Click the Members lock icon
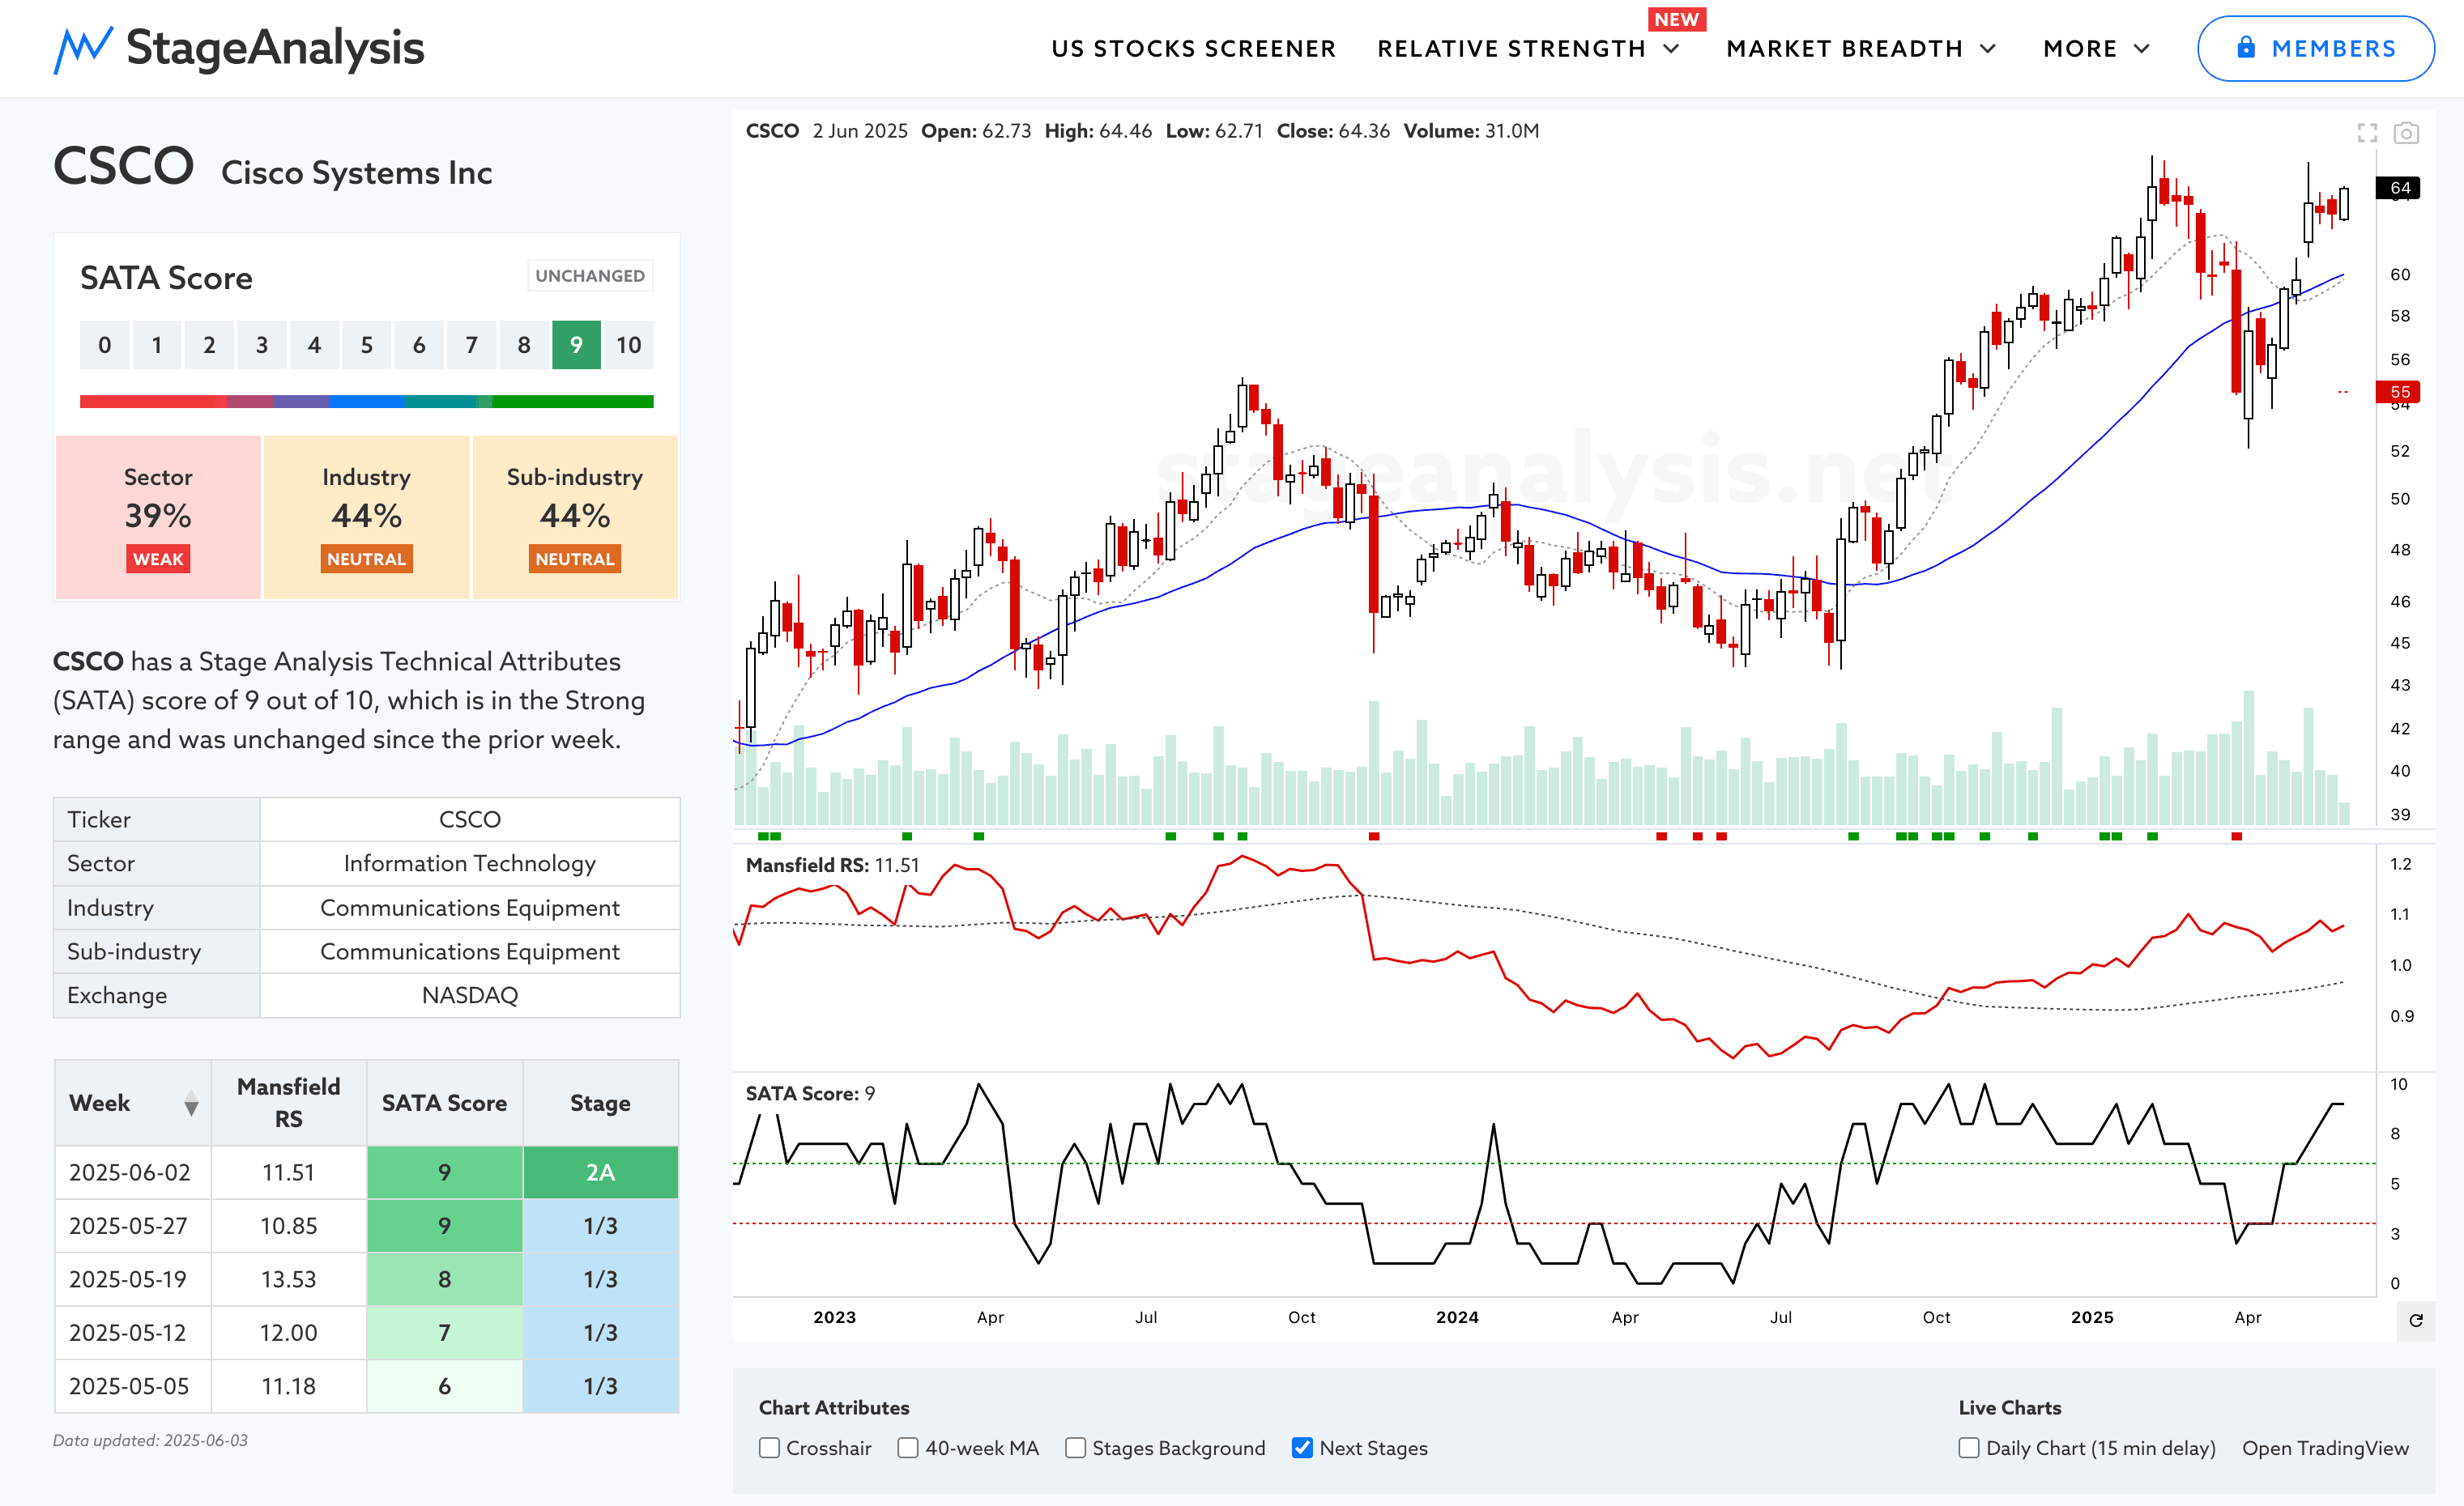Viewport: 2464px width, 1506px height. click(2246, 47)
